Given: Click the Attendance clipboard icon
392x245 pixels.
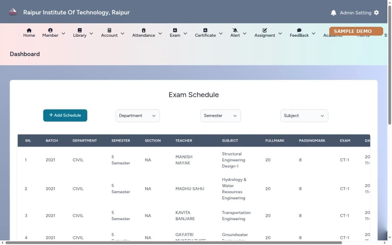Looking at the screenshot, I should point(144,30).
